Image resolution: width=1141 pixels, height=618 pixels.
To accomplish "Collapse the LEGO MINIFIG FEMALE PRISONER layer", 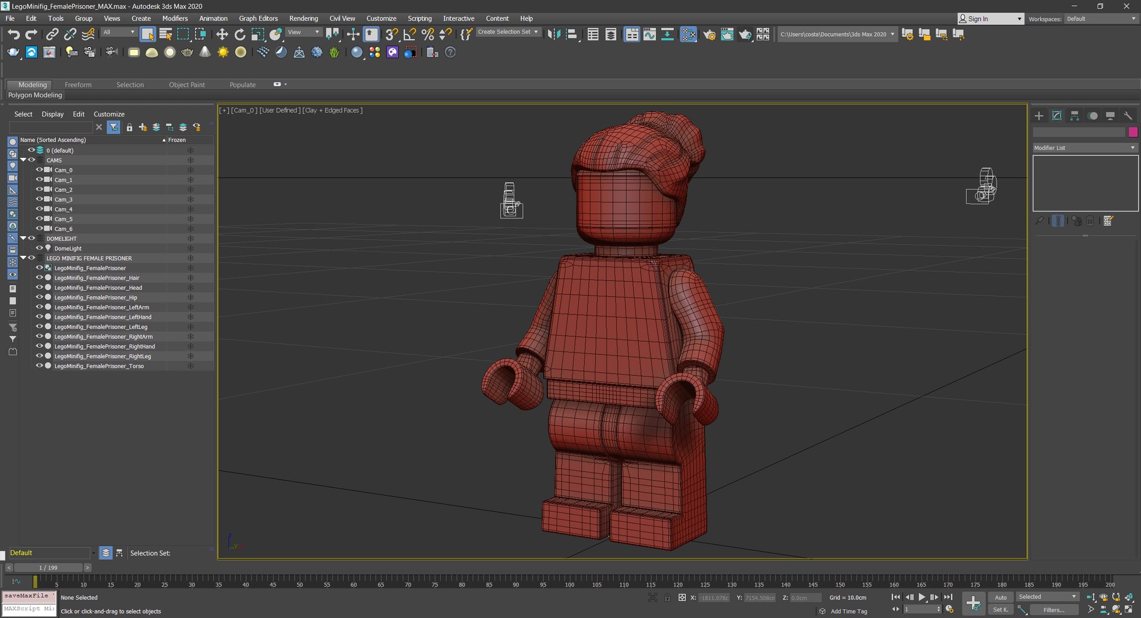I will 23,258.
